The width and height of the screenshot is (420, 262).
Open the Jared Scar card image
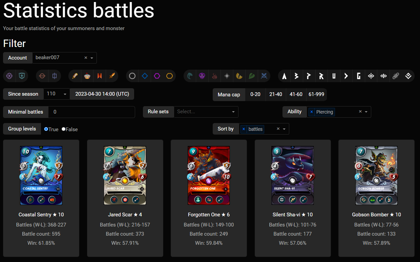125,175
